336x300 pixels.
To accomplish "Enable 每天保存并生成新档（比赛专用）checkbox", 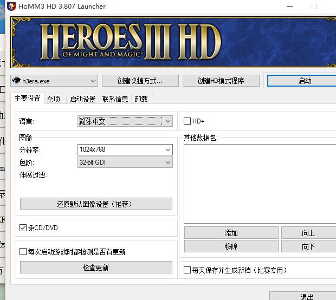I will [x=188, y=270].
